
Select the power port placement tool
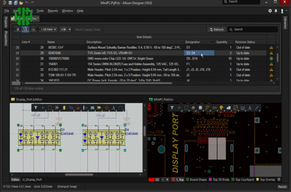(78, 108)
